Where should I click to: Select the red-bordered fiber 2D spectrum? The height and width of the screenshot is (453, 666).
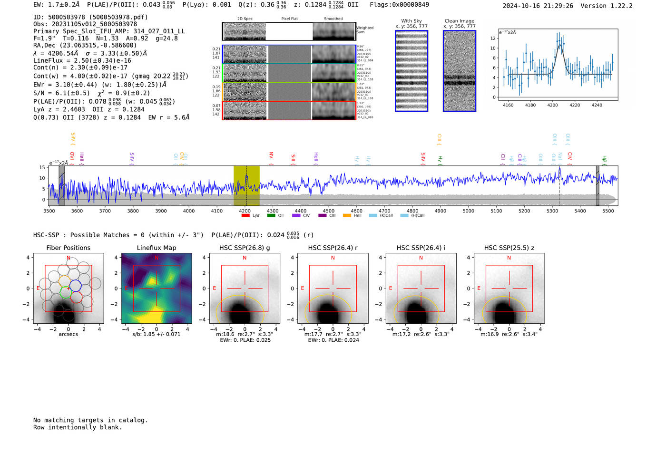(289, 110)
